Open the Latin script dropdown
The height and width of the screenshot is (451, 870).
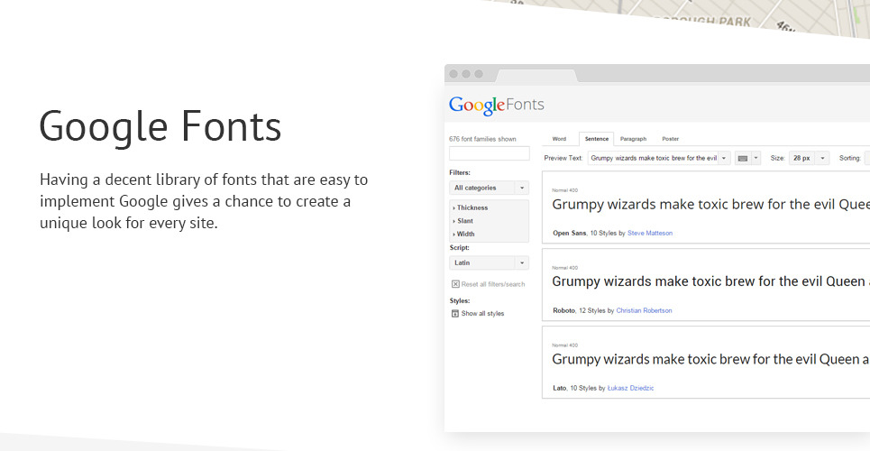tap(490, 262)
